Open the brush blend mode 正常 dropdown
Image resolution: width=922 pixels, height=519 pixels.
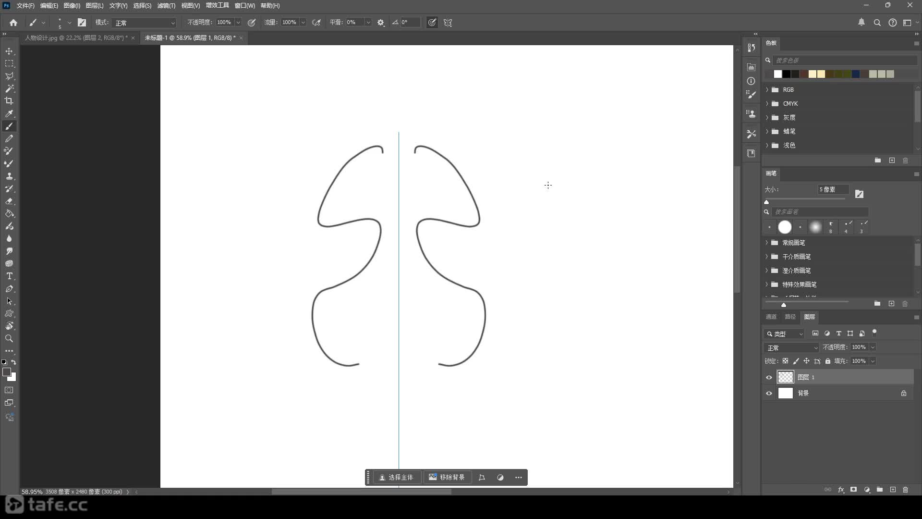coord(145,23)
